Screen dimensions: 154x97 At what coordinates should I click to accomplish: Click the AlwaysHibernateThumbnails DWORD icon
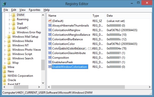tap(50, 25)
